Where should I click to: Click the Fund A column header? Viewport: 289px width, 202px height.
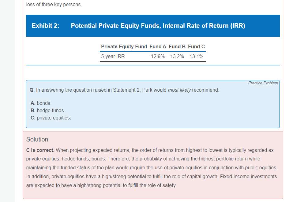pyautogui.click(x=158, y=47)
